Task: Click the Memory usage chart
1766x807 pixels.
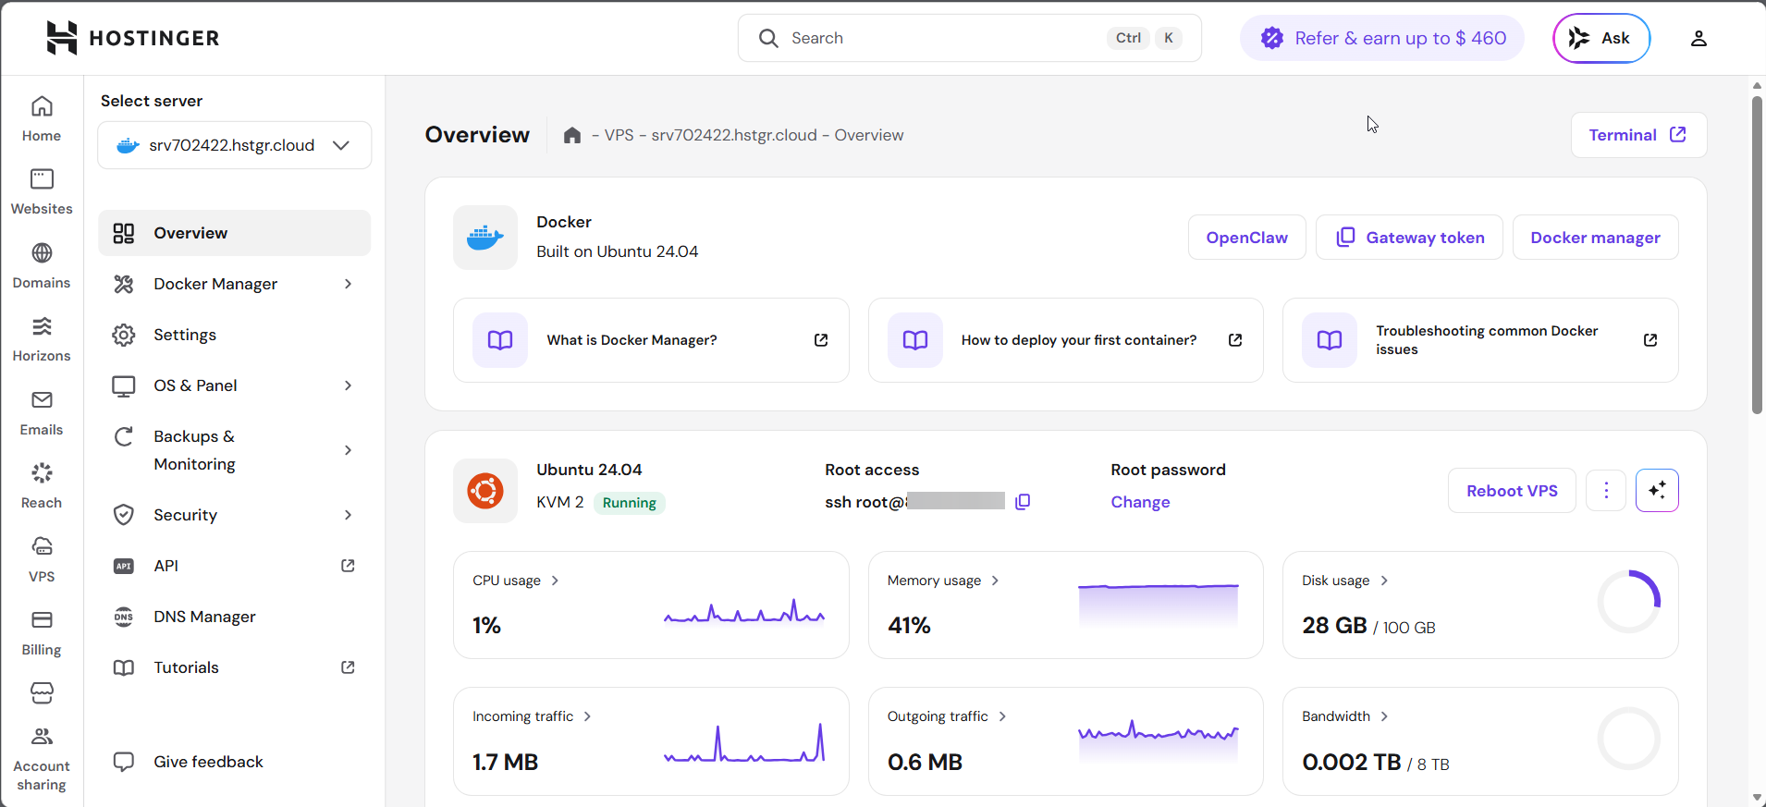Action: tap(1159, 605)
